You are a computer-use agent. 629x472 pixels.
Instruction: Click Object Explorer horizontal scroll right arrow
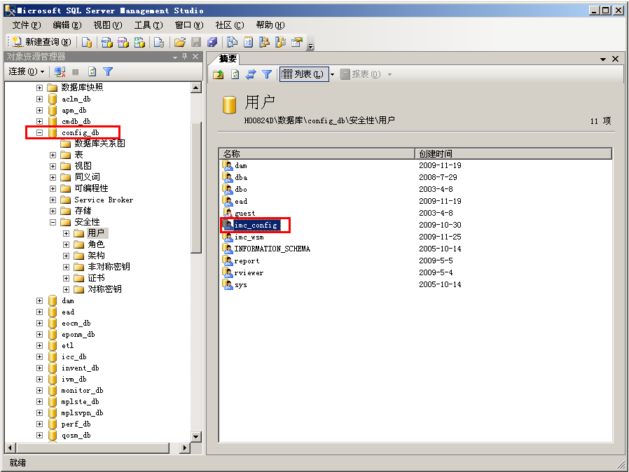pyautogui.click(x=184, y=447)
